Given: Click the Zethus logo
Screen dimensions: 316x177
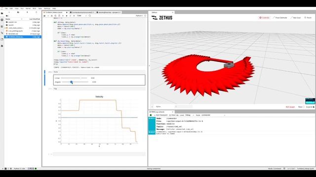Looking at the screenshot, I should (162, 18).
